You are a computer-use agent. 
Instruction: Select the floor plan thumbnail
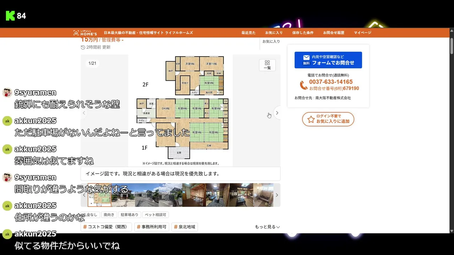99,195
